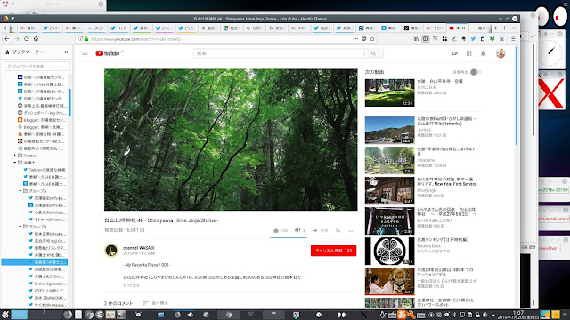Open the Firefox hamburger menu

tap(513, 39)
